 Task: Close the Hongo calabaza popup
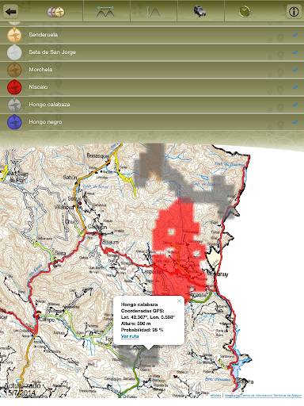coord(179,301)
